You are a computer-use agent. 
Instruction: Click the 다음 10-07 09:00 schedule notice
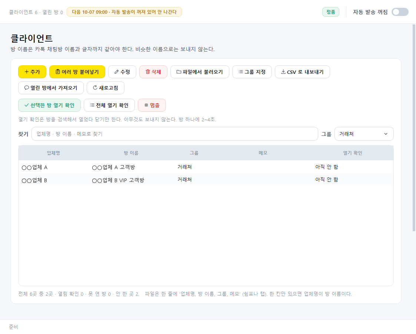click(124, 12)
